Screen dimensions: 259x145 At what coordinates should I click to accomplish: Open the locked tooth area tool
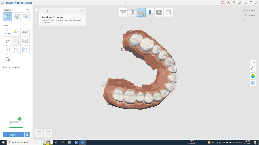pyautogui.click(x=7, y=32)
